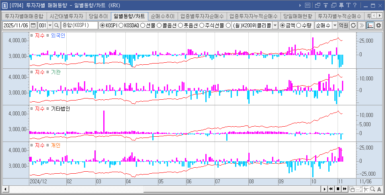Click the menu 'm' box icon in title bar
Image resolution: width=385 pixels, height=195 pixels.
(307, 5)
